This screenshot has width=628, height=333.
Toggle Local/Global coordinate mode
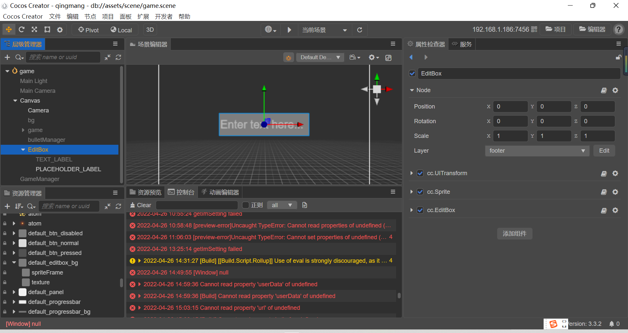click(x=121, y=30)
